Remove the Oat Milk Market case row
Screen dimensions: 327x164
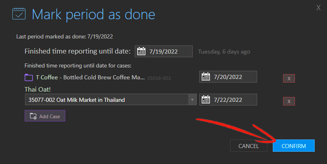pyautogui.click(x=289, y=101)
